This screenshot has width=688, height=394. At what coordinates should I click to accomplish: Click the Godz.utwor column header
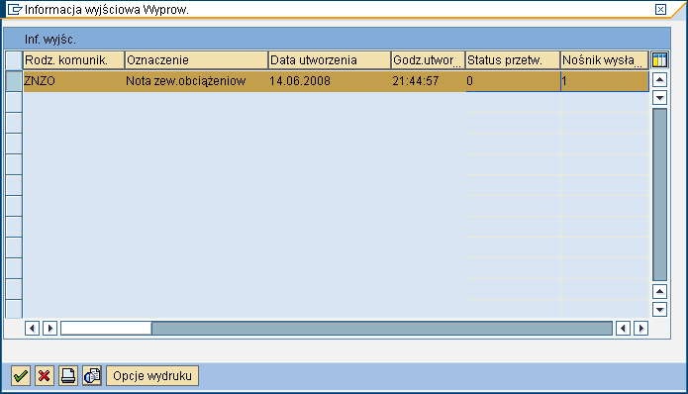428,60
